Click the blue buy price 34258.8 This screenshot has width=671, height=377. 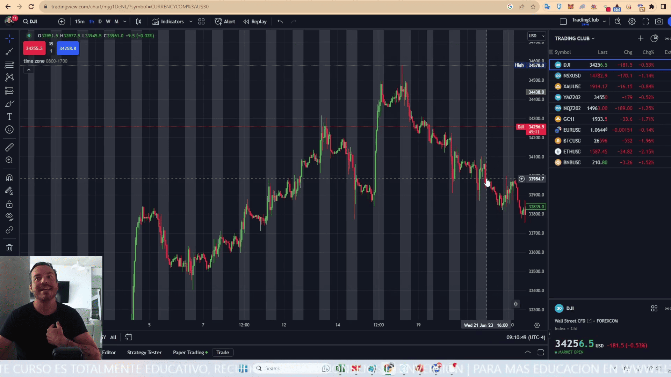click(68, 49)
